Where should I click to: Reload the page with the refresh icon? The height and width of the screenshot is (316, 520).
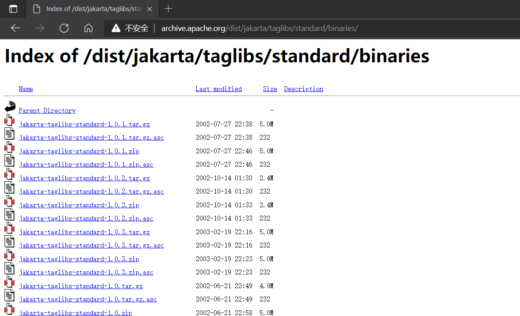point(64,28)
